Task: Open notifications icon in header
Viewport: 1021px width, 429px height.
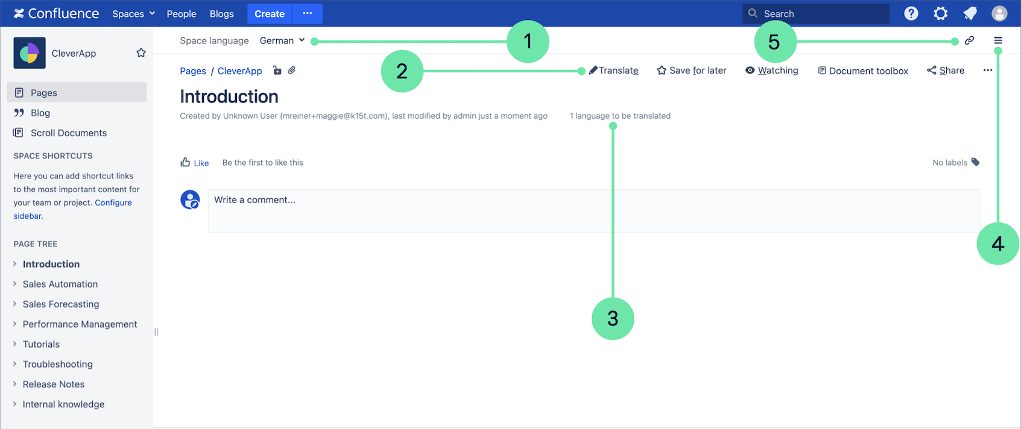Action: pos(970,13)
